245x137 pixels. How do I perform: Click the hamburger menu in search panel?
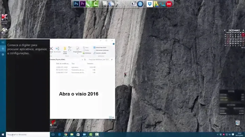click(x=3, y=43)
